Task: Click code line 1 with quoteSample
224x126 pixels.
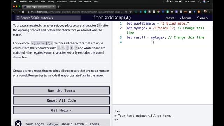Action: 159,23
